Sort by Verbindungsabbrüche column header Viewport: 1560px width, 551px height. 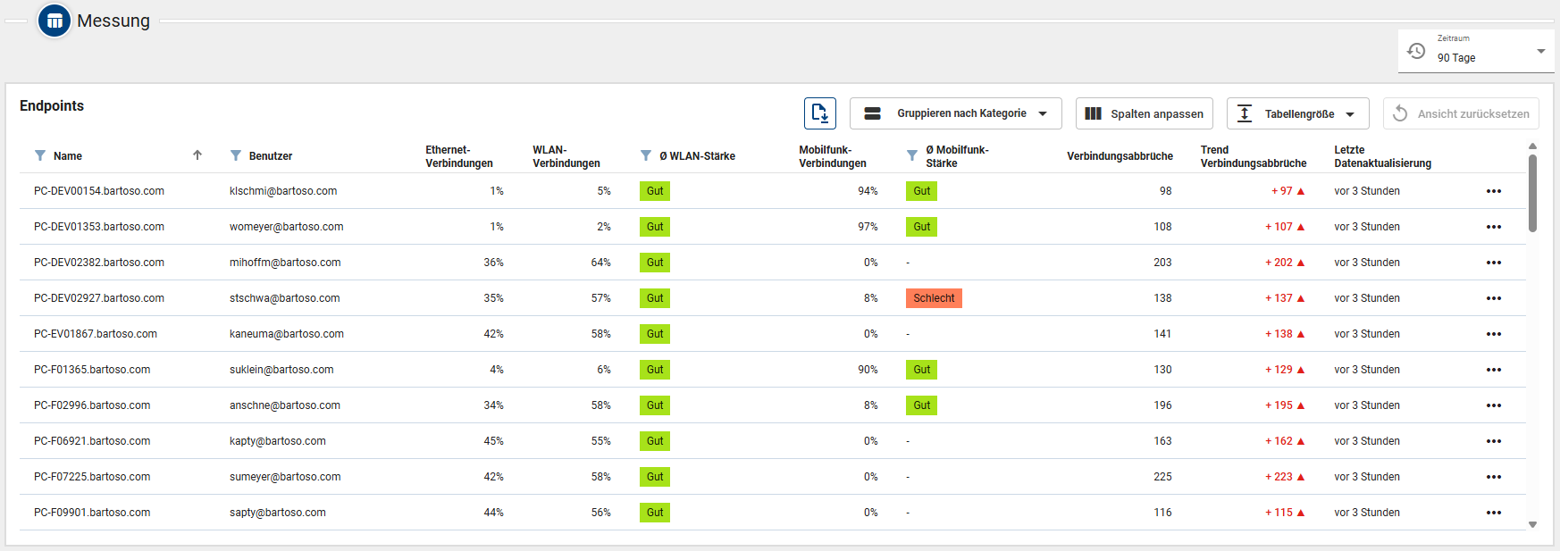[x=1120, y=156]
